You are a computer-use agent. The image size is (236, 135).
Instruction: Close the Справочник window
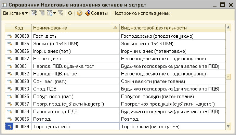231,5
